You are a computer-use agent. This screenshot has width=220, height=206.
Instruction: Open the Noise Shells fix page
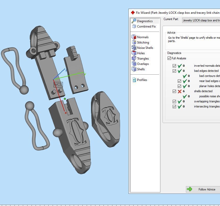pyautogui.click(x=145, y=48)
